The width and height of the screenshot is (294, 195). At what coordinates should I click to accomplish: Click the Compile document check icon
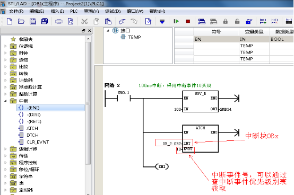coord(148,21)
